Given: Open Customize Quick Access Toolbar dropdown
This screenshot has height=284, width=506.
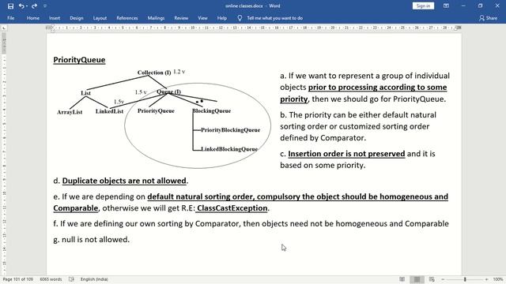Looking at the screenshot, I should (x=45, y=6).
